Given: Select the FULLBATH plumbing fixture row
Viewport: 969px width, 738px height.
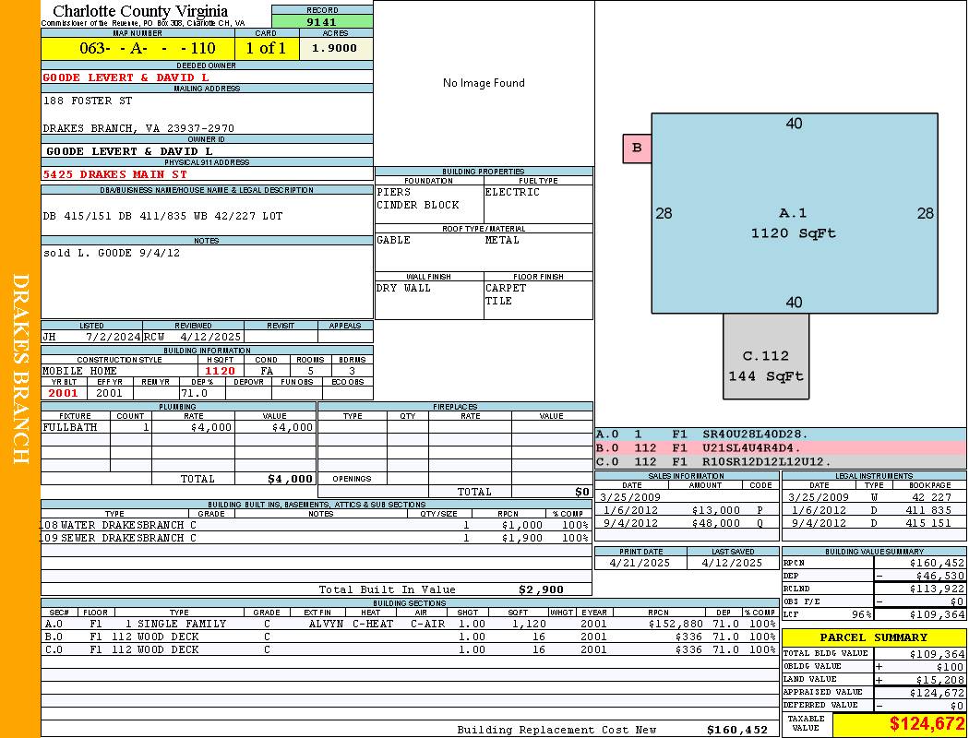Looking at the screenshot, I should click(x=179, y=427).
